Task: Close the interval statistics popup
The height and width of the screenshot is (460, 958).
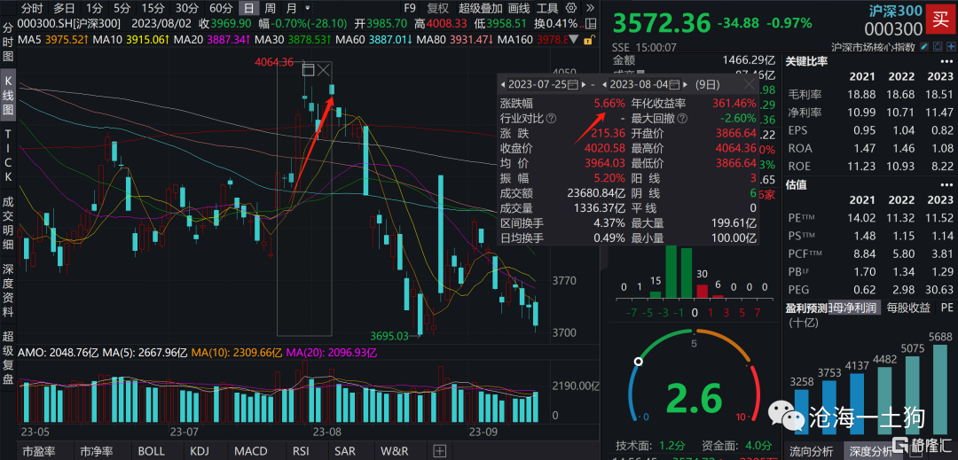Action: coord(749,84)
